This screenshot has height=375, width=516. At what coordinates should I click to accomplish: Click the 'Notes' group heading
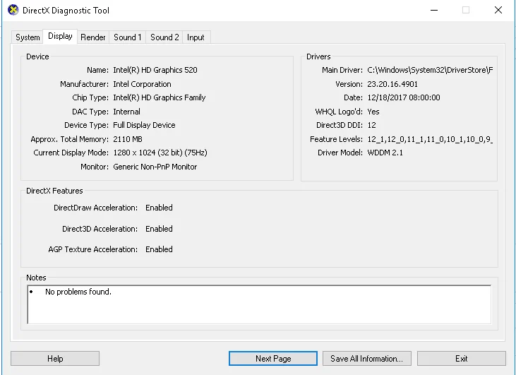pyautogui.click(x=36, y=278)
